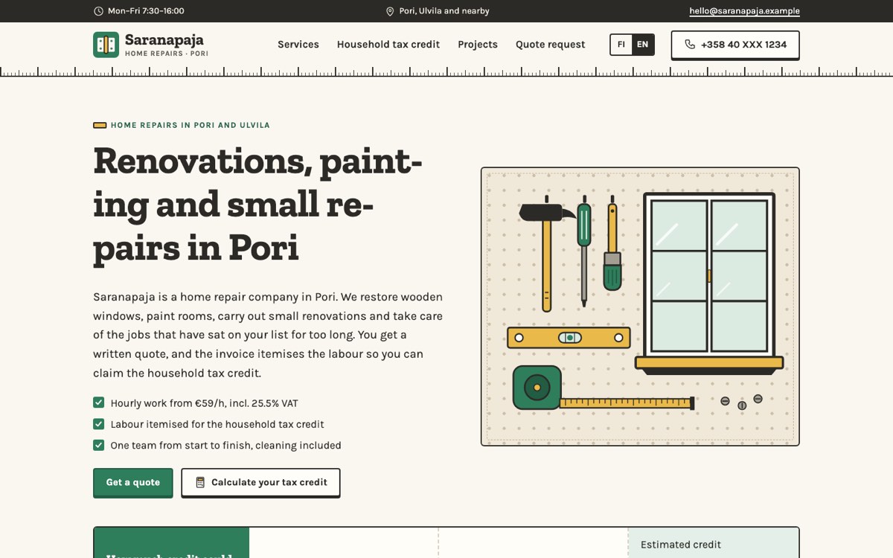Screen dimensions: 893x558
Task: Click Calculate your tax credit button
Action: [260, 482]
